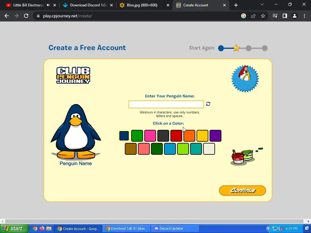
Task: View site info via lock icon
Action: [38, 16]
